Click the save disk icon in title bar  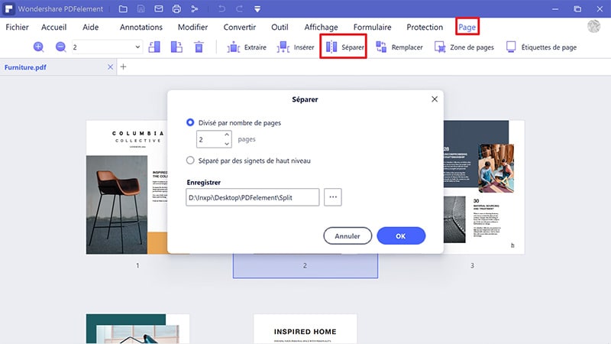141,8
